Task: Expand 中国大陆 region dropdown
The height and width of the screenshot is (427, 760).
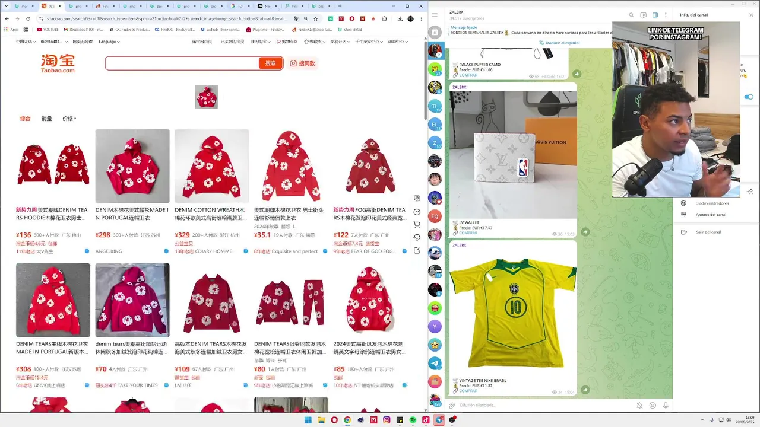Action: [26, 42]
